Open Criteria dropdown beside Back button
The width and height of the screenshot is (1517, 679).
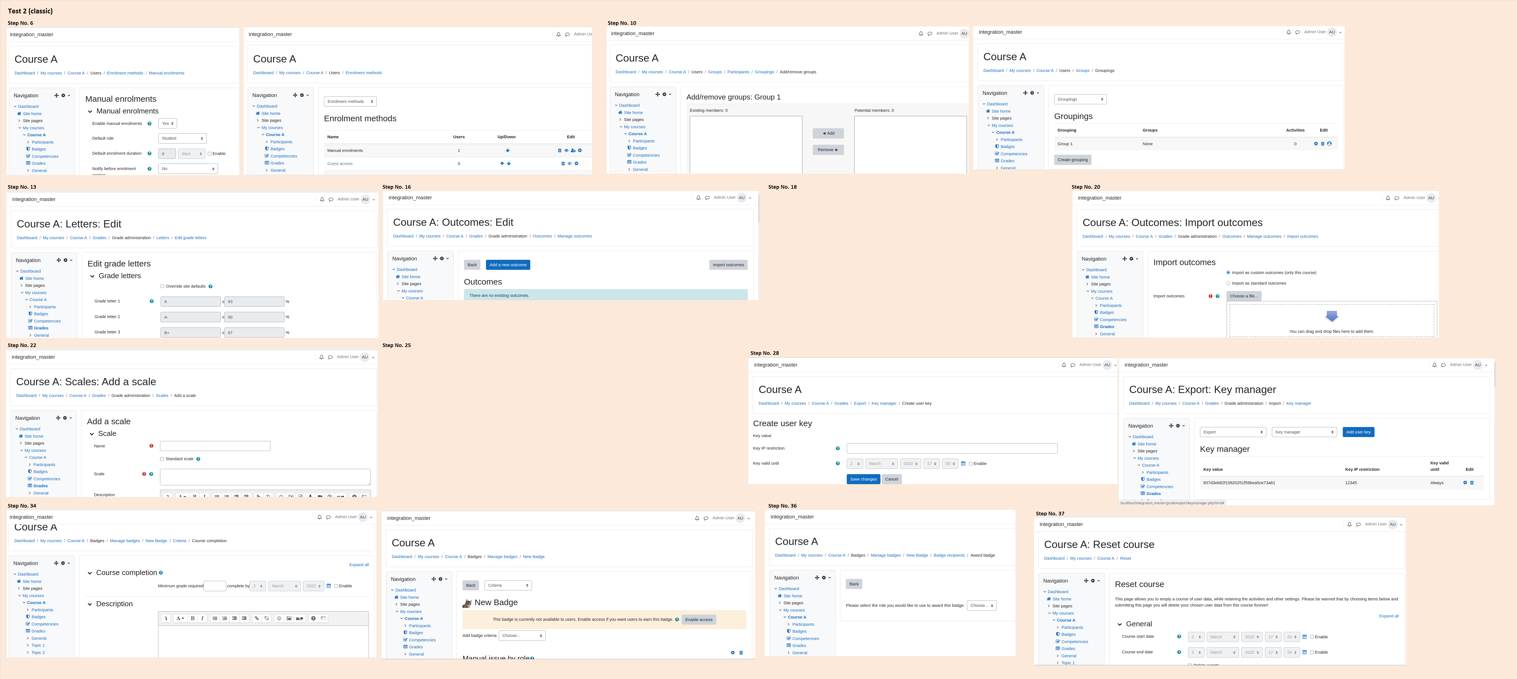[x=508, y=585]
